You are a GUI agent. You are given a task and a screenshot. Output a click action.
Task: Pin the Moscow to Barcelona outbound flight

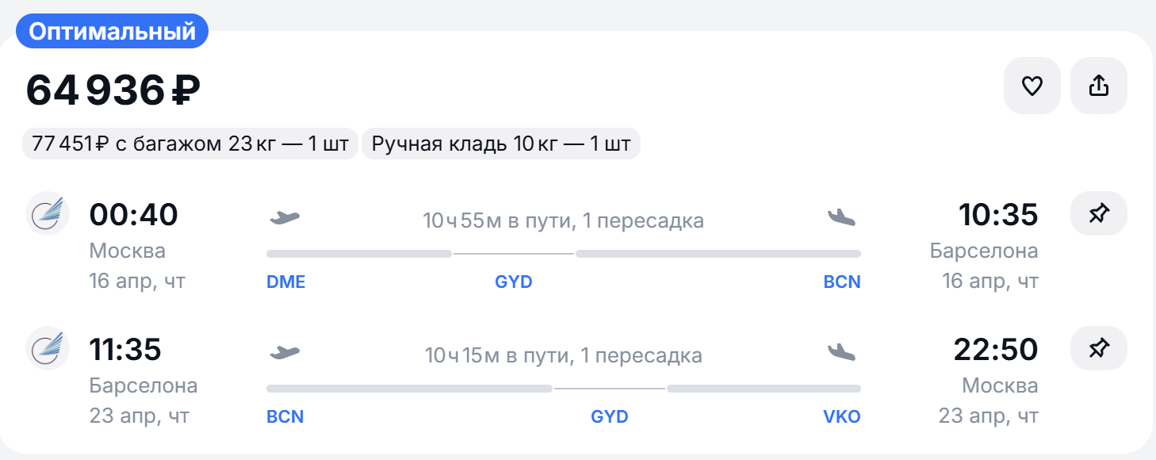click(x=1098, y=213)
